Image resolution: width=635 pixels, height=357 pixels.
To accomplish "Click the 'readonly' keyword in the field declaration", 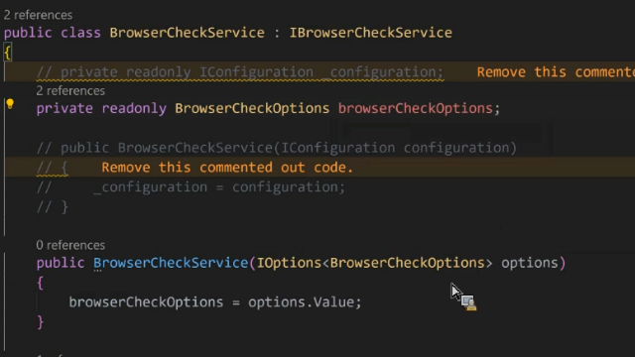I will [134, 108].
